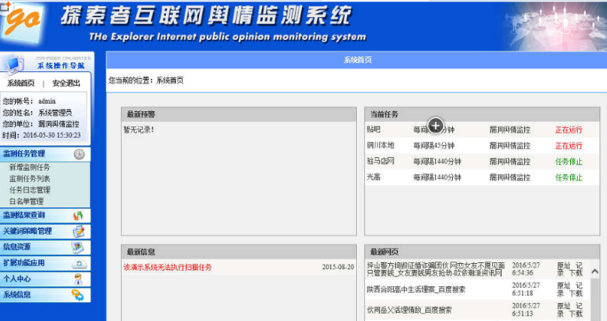Click the arrows icon beside 监测结果查询
The width and height of the screenshot is (607, 321).
(x=78, y=215)
